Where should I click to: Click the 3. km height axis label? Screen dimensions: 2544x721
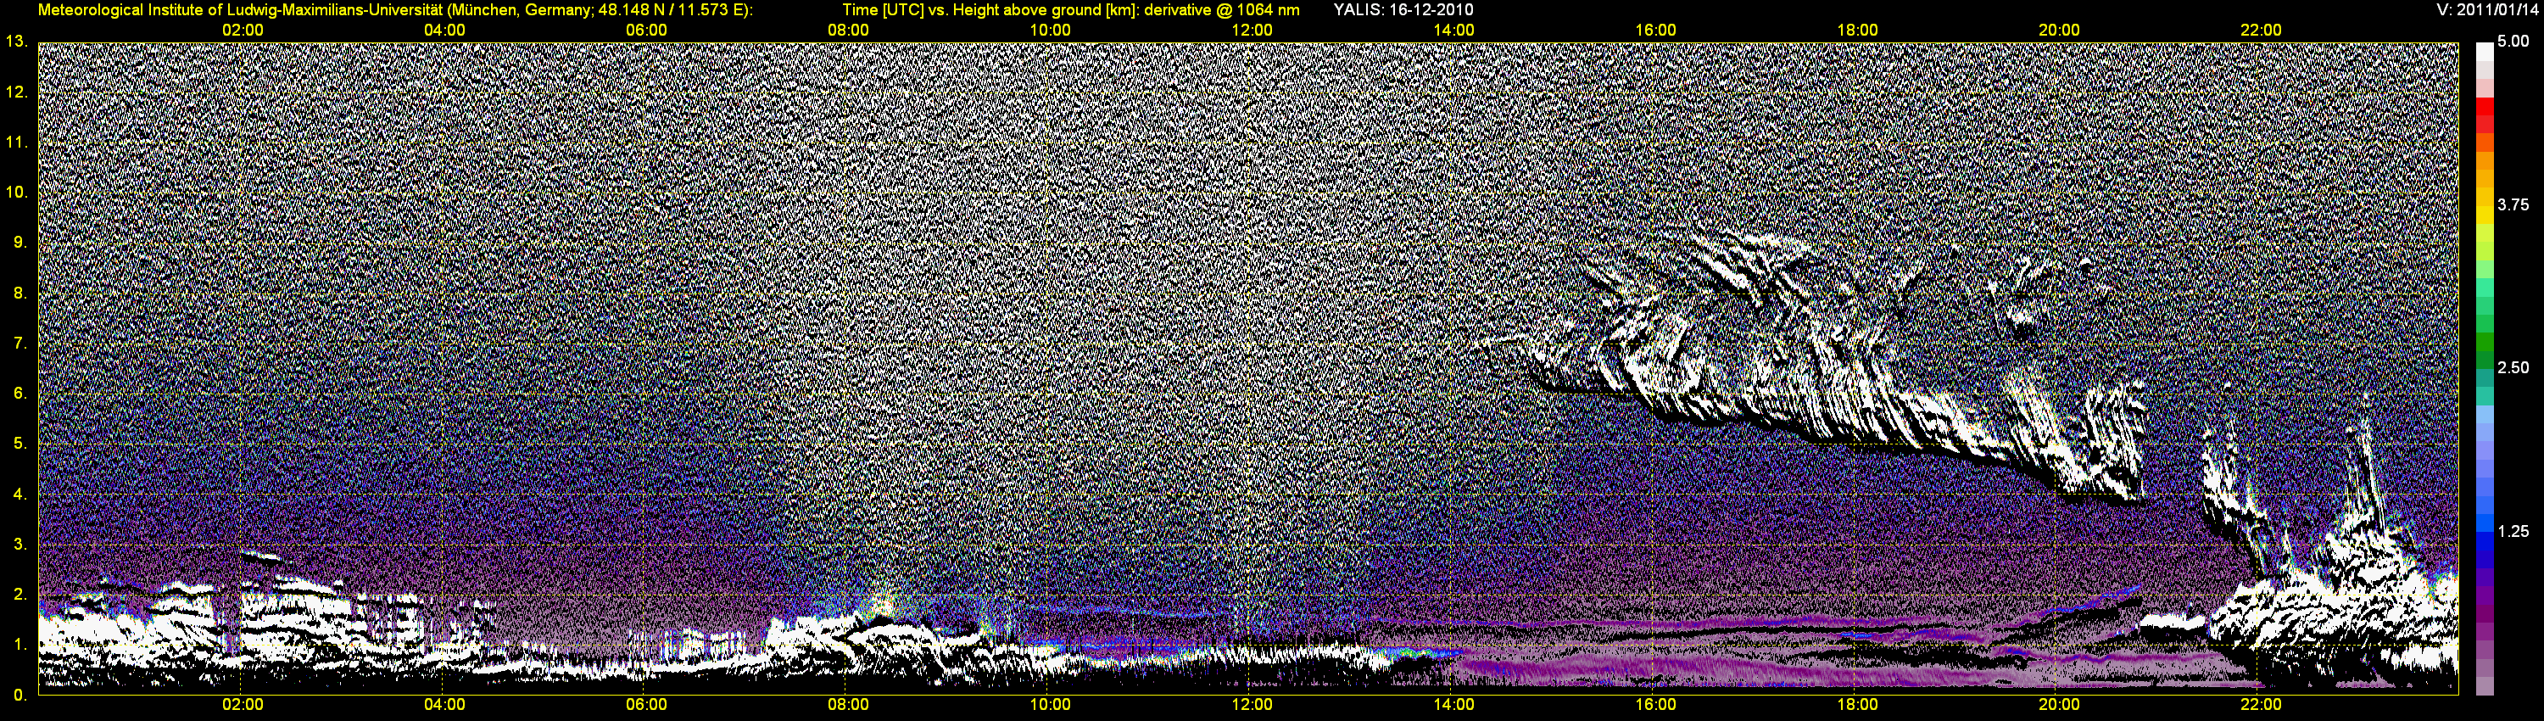(20, 545)
